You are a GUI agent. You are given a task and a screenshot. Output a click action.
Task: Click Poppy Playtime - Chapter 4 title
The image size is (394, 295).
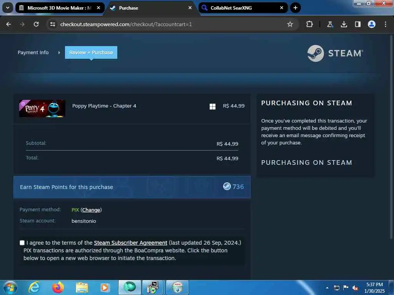104,106
